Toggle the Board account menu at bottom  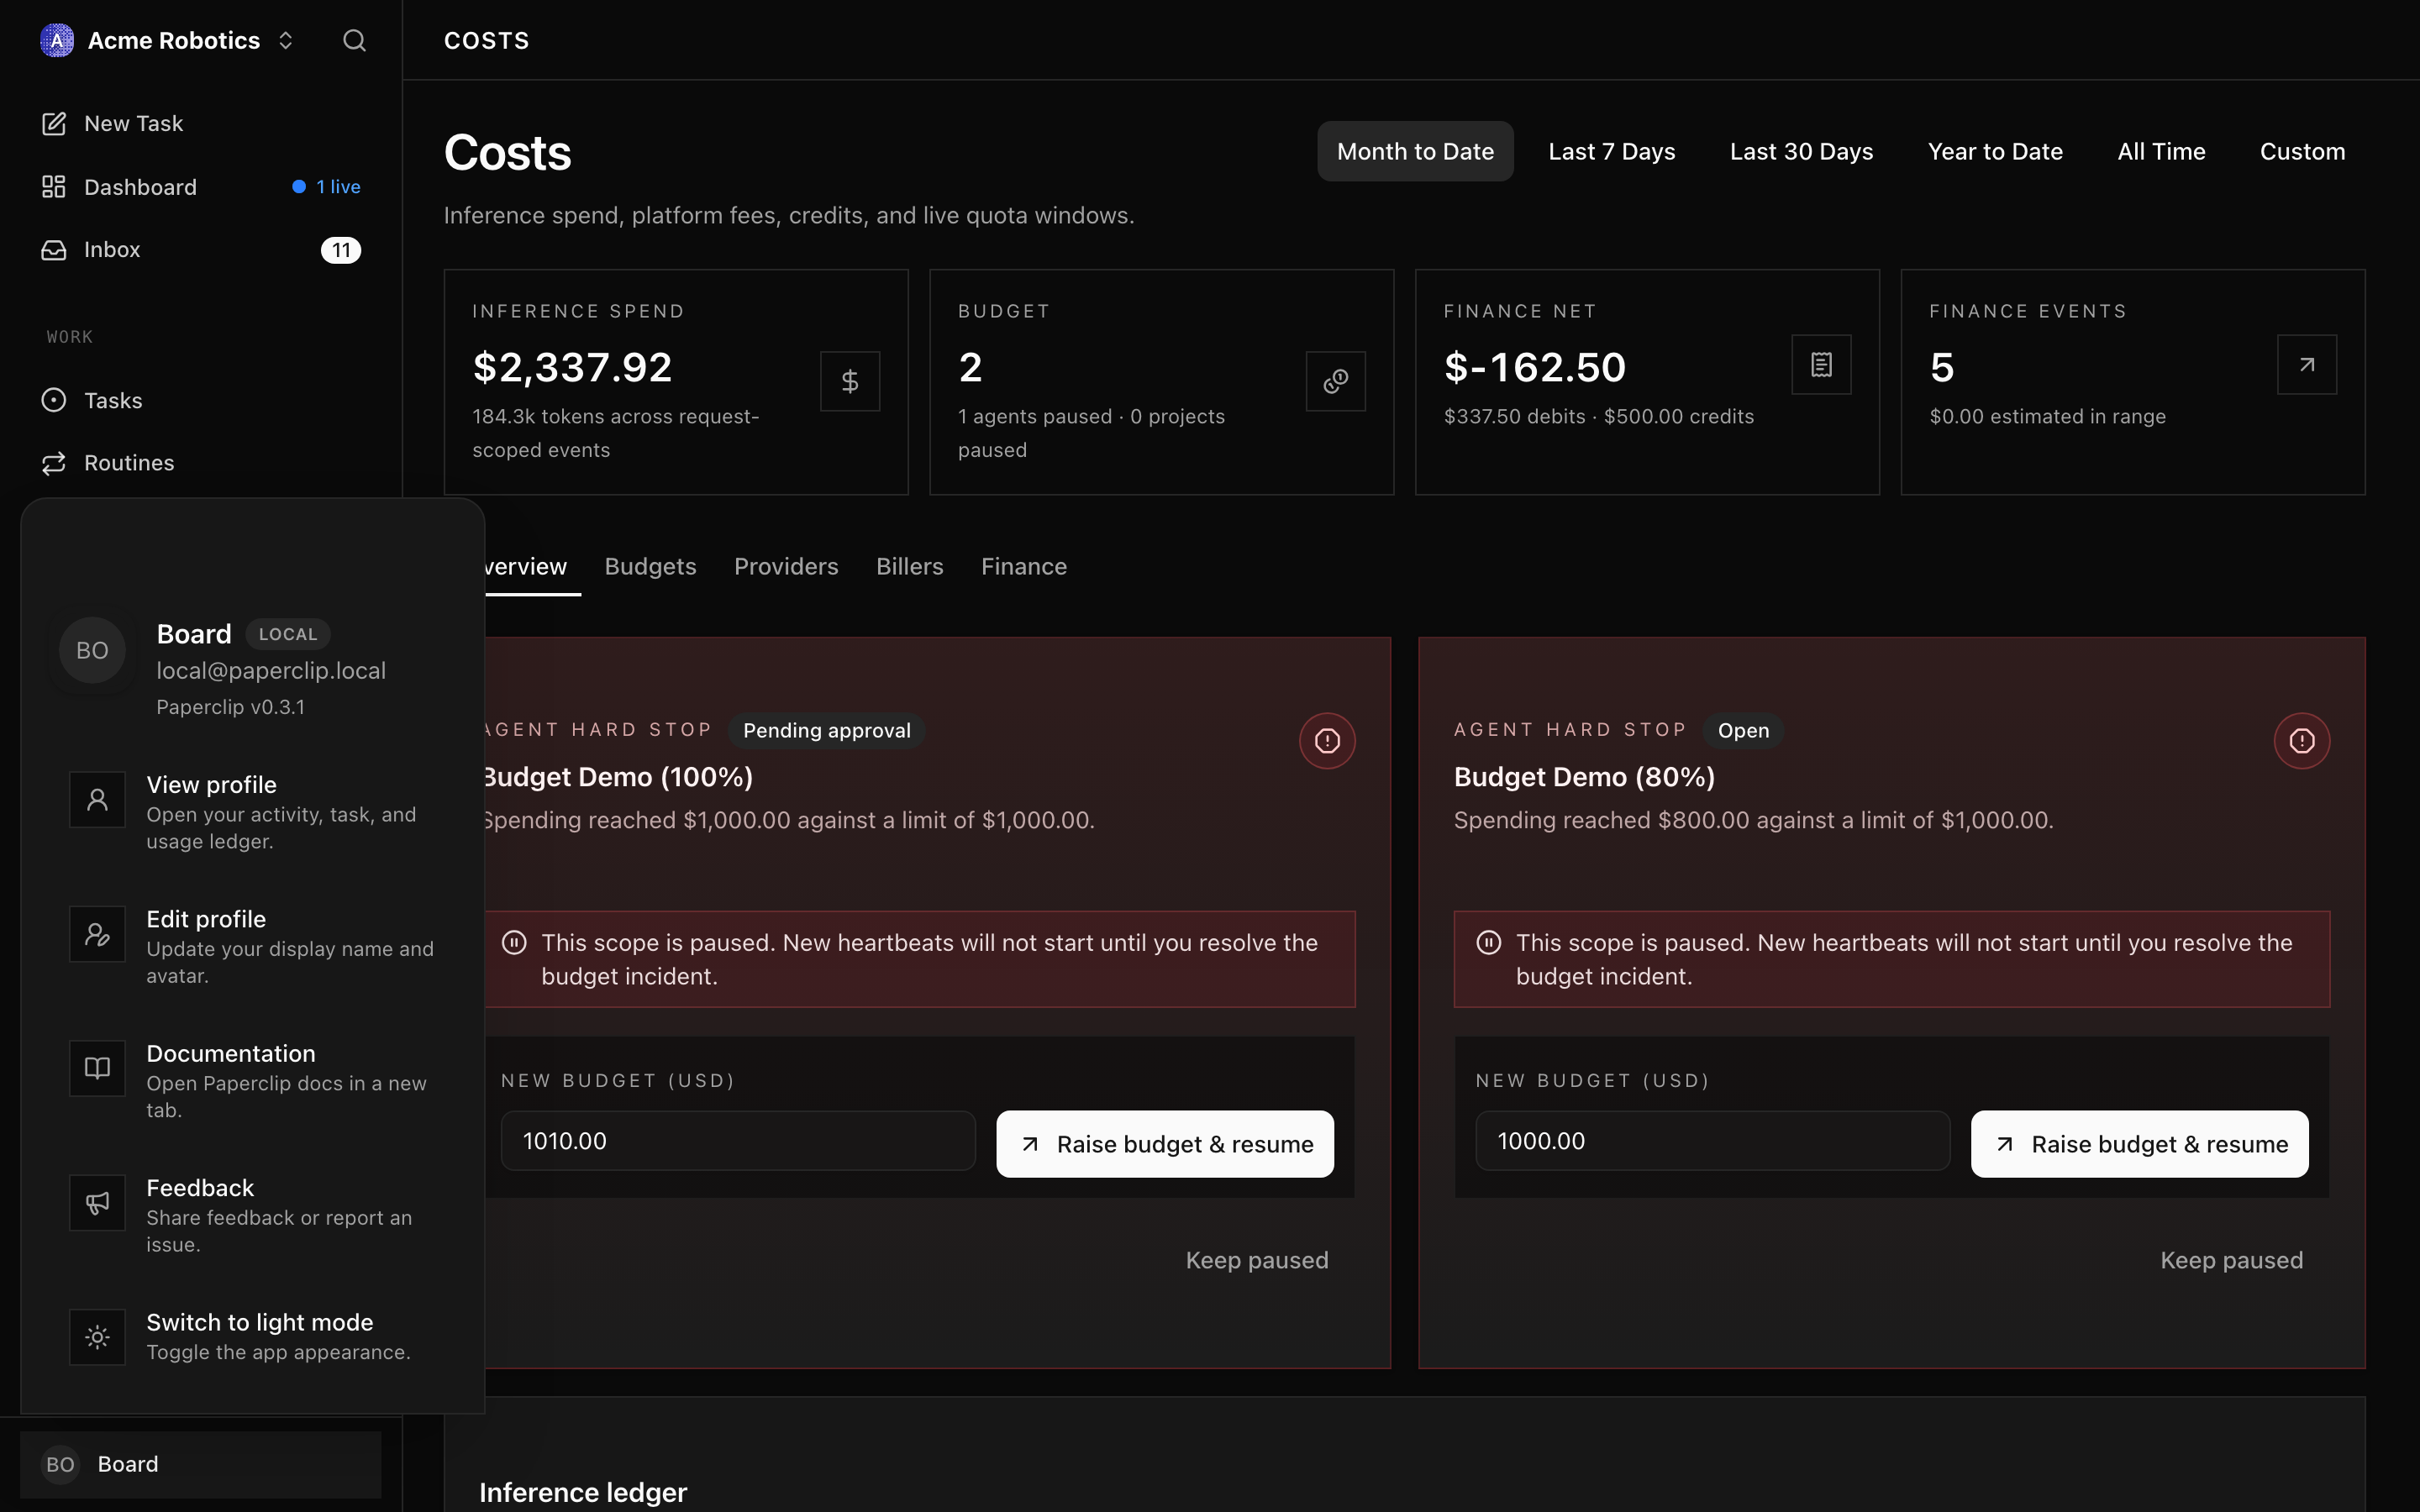201,1464
